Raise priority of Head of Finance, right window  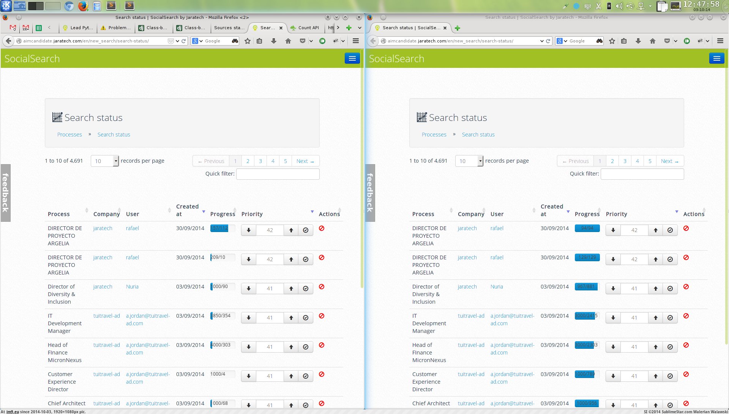pos(656,347)
